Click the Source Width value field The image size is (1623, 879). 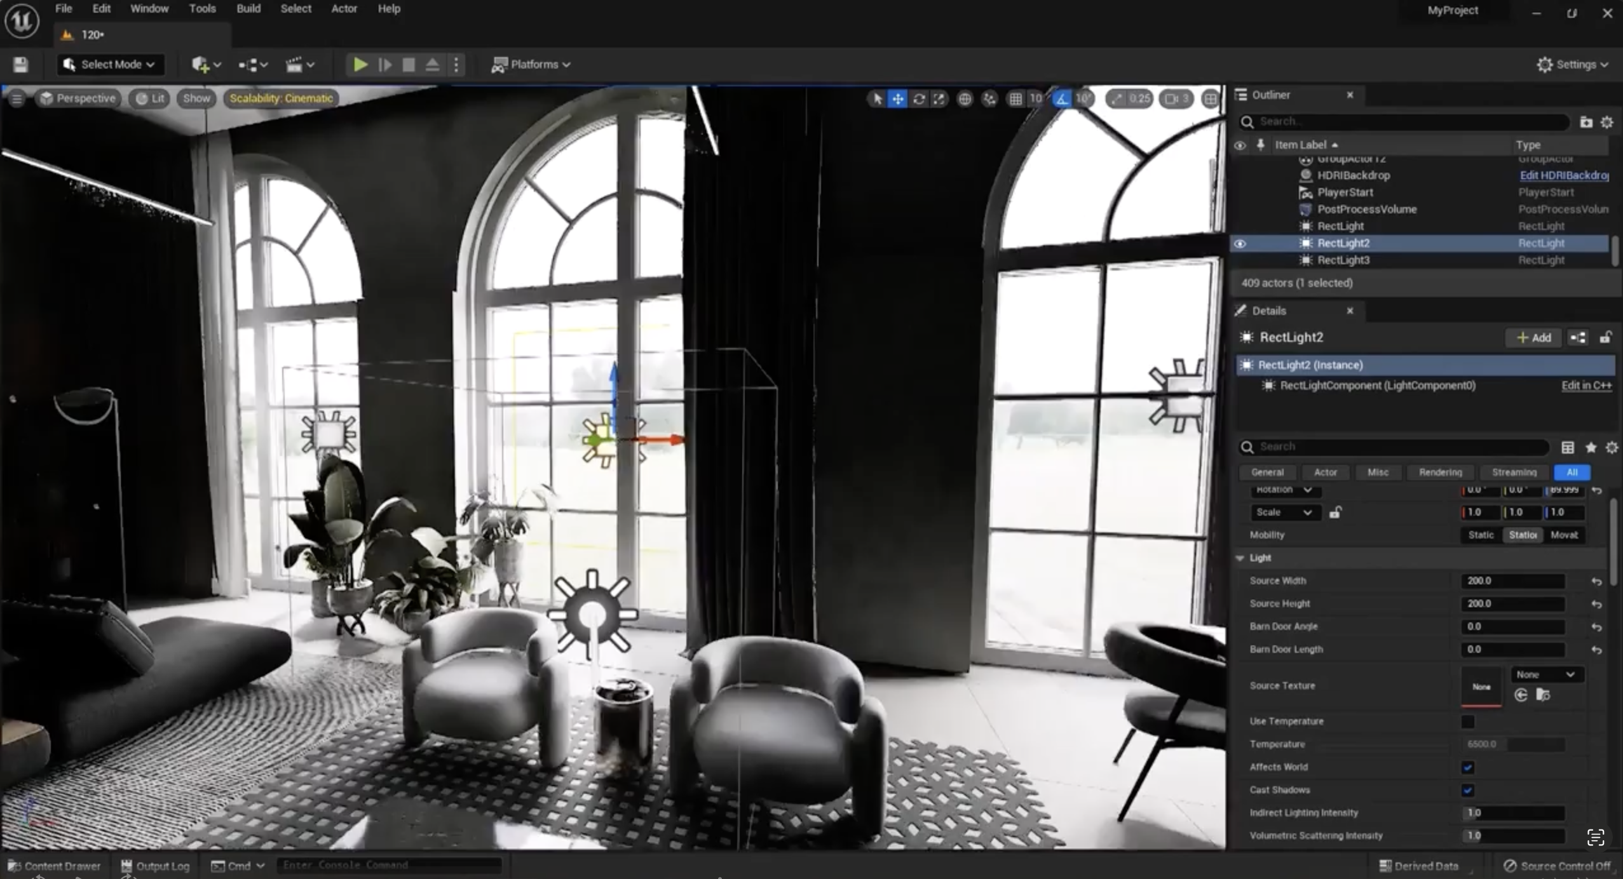coord(1512,580)
